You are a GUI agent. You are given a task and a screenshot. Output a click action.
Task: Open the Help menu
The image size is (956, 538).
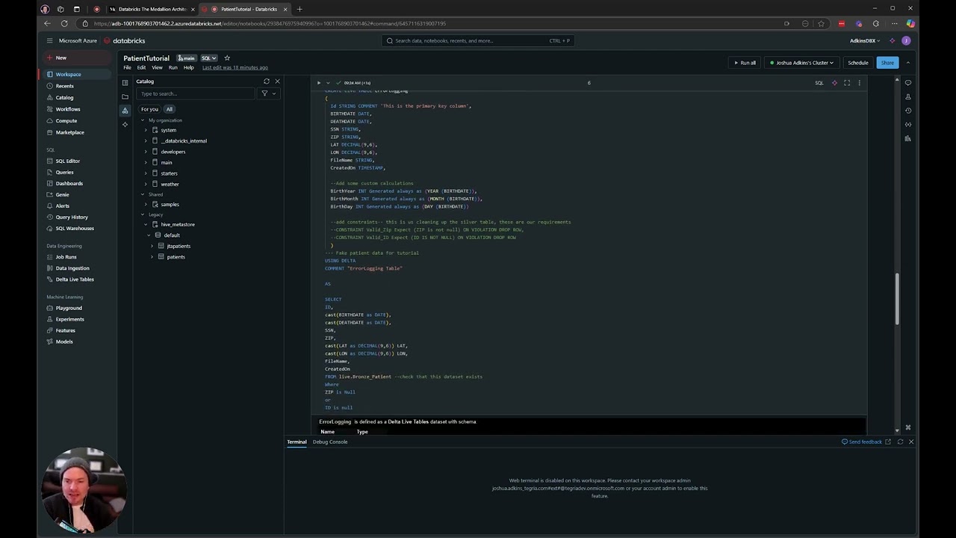coord(189,67)
